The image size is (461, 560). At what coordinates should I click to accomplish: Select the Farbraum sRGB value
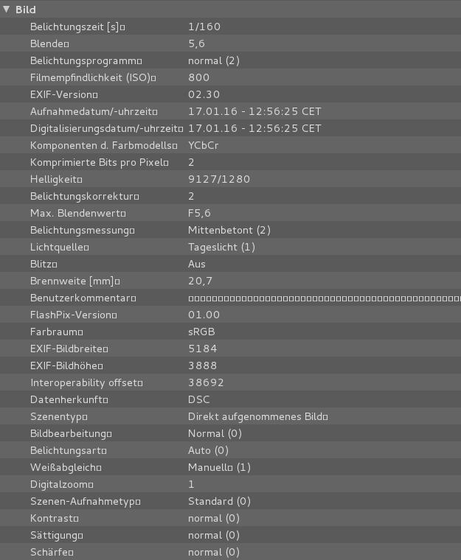(201, 332)
